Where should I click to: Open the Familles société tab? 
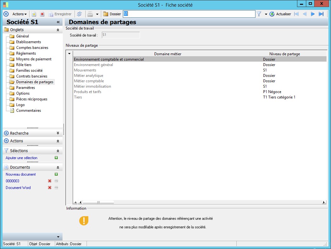pyautogui.click(x=29, y=70)
